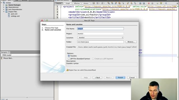Expand the Java Dependencies node

click(4, 9)
